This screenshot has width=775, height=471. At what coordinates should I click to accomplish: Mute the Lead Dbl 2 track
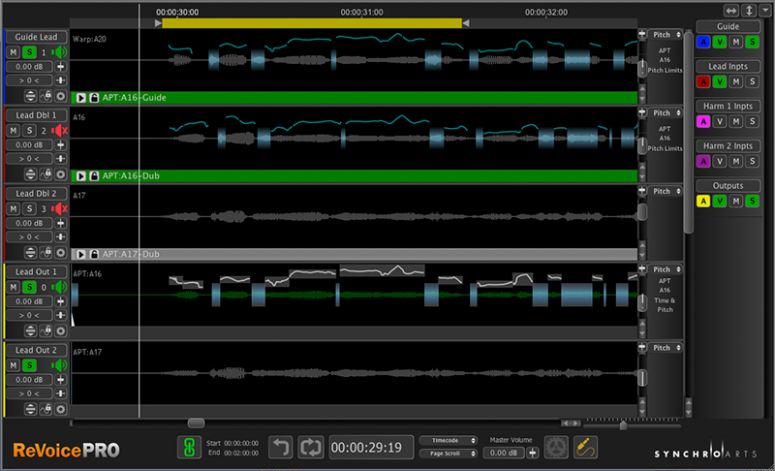click(14, 207)
